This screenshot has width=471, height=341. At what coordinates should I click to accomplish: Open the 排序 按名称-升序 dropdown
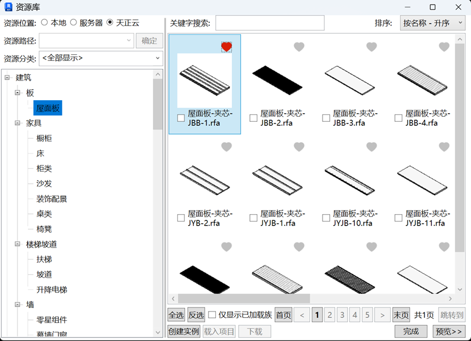point(432,23)
